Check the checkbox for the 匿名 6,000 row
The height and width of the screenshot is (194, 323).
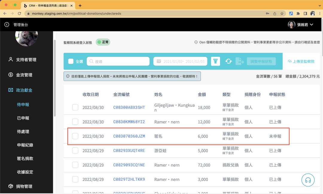pyautogui.click(x=75, y=136)
